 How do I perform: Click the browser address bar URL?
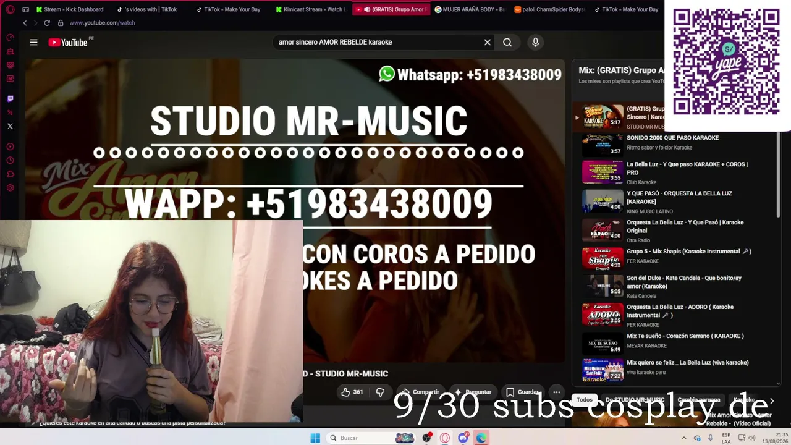[102, 23]
